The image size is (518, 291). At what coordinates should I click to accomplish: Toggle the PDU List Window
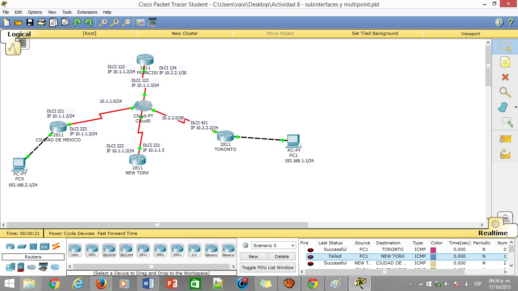tap(267, 268)
